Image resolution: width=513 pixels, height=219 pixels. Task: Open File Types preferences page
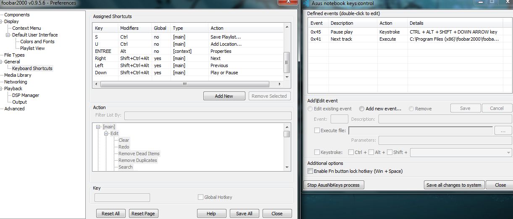tap(14, 55)
